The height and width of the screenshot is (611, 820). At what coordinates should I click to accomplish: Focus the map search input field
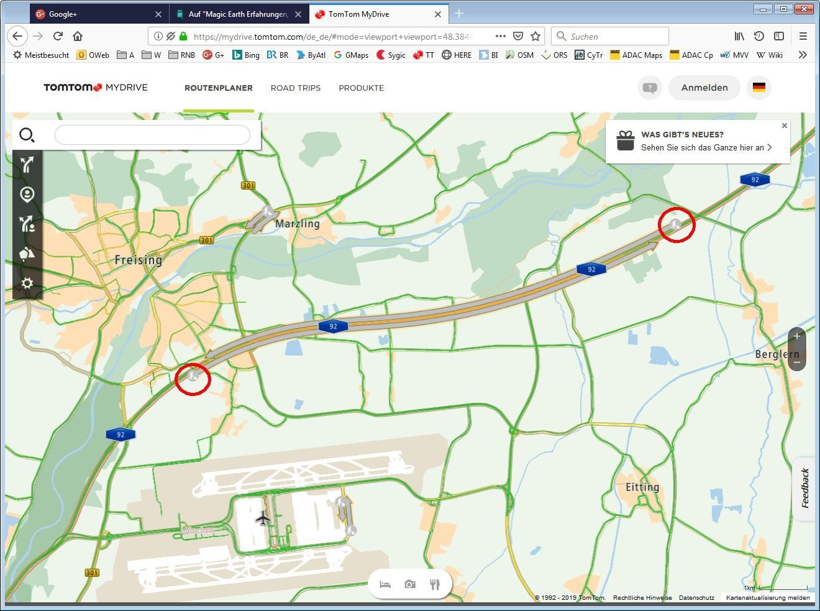pyautogui.click(x=152, y=135)
